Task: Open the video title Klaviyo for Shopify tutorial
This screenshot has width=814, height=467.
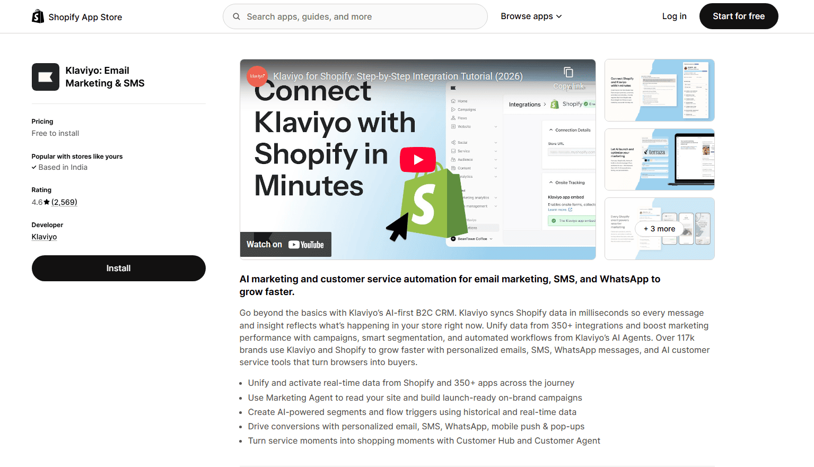Action: (x=398, y=76)
